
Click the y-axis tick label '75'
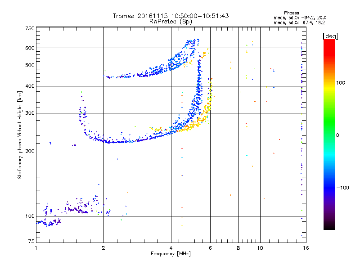click(x=31, y=241)
